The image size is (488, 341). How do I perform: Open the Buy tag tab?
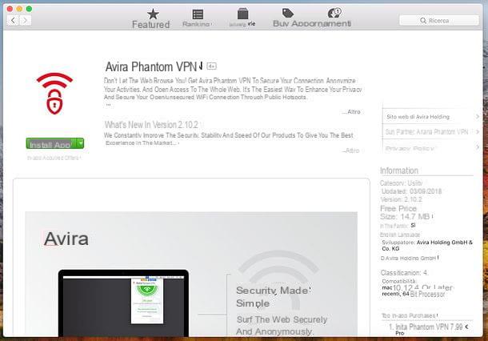(x=288, y=18)
